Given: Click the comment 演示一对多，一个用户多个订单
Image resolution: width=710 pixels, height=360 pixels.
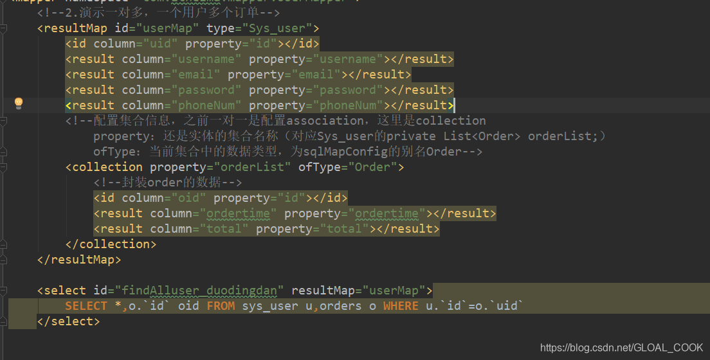Looking at the screenshot, I should pyautogui.click(x=158, y=13).
